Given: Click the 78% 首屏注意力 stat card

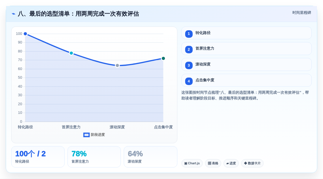Looking at the screenshot, I should pos(94,157).
